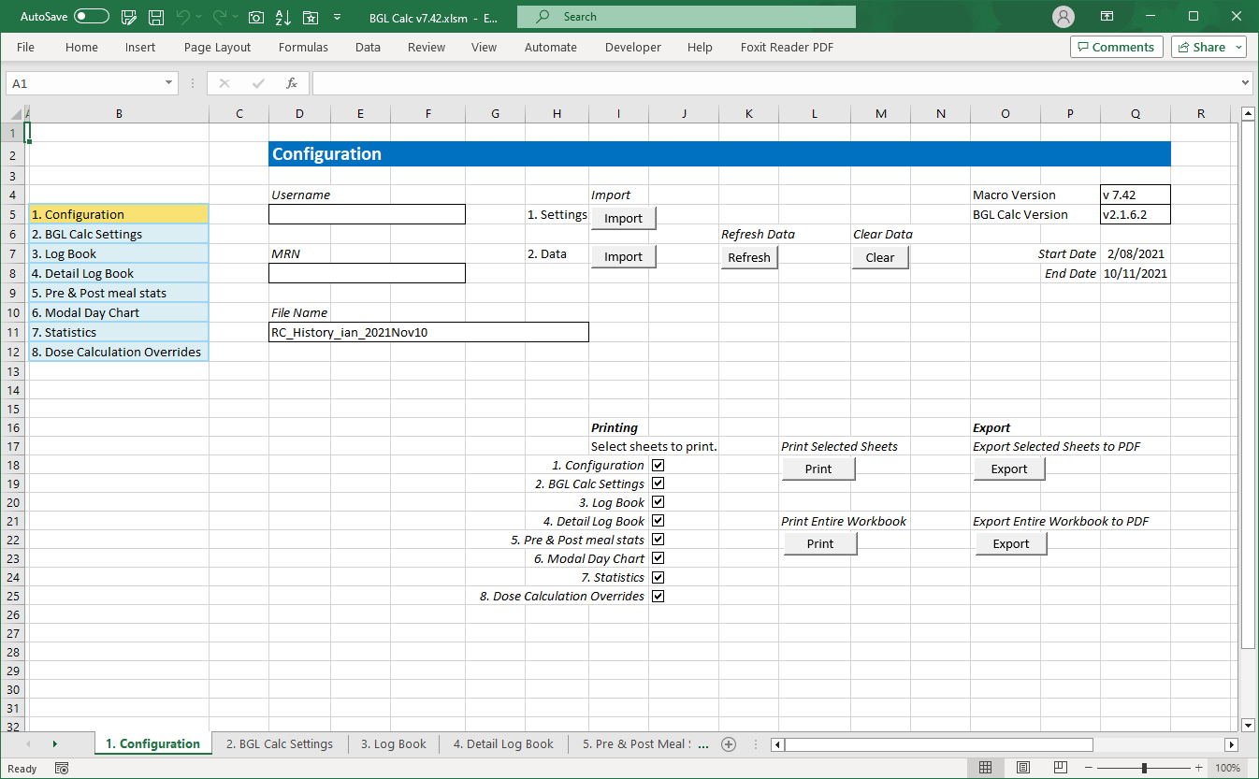Click the Username input cell
1259x779 pixels.
367,214
